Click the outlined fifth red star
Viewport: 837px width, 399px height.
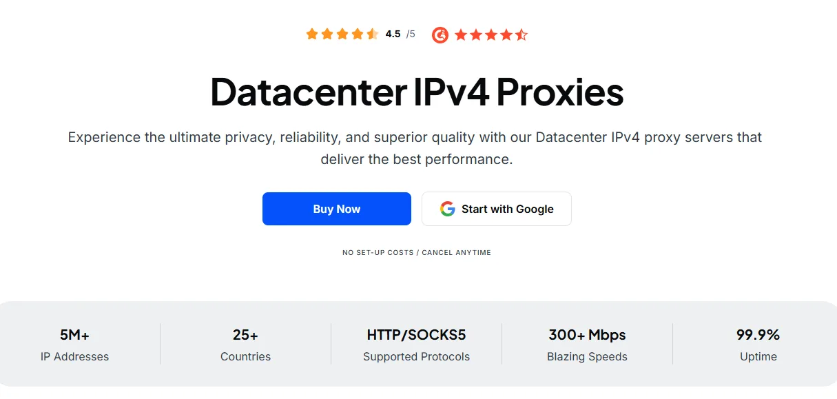click(x=521, y=34)
